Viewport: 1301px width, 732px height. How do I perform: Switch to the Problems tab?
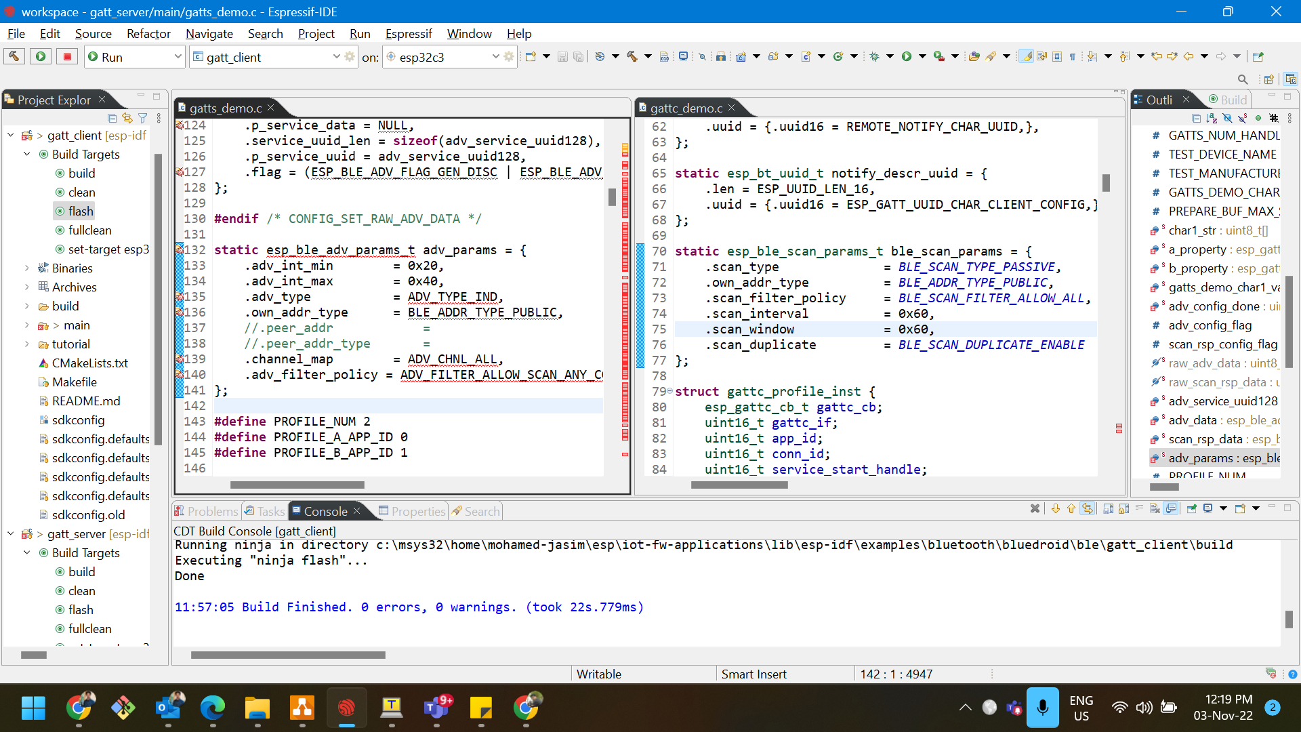click(x=206, y=512)
